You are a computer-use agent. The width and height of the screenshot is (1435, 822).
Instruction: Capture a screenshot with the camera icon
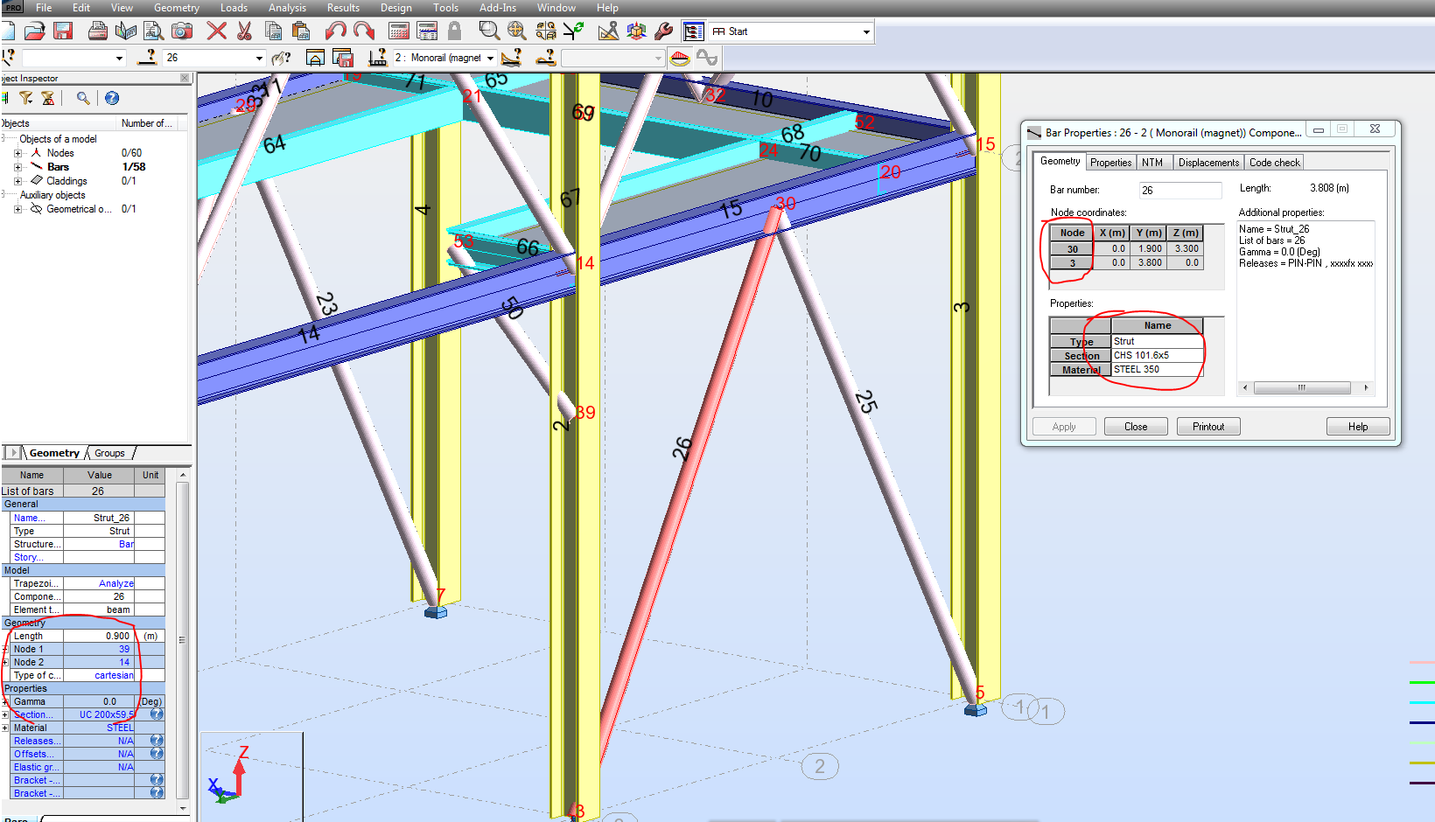coord(182,31)
